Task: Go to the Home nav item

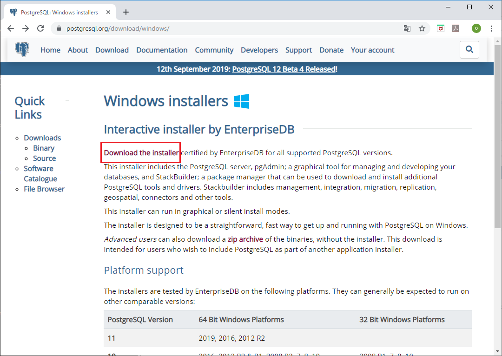Action: 50,50
